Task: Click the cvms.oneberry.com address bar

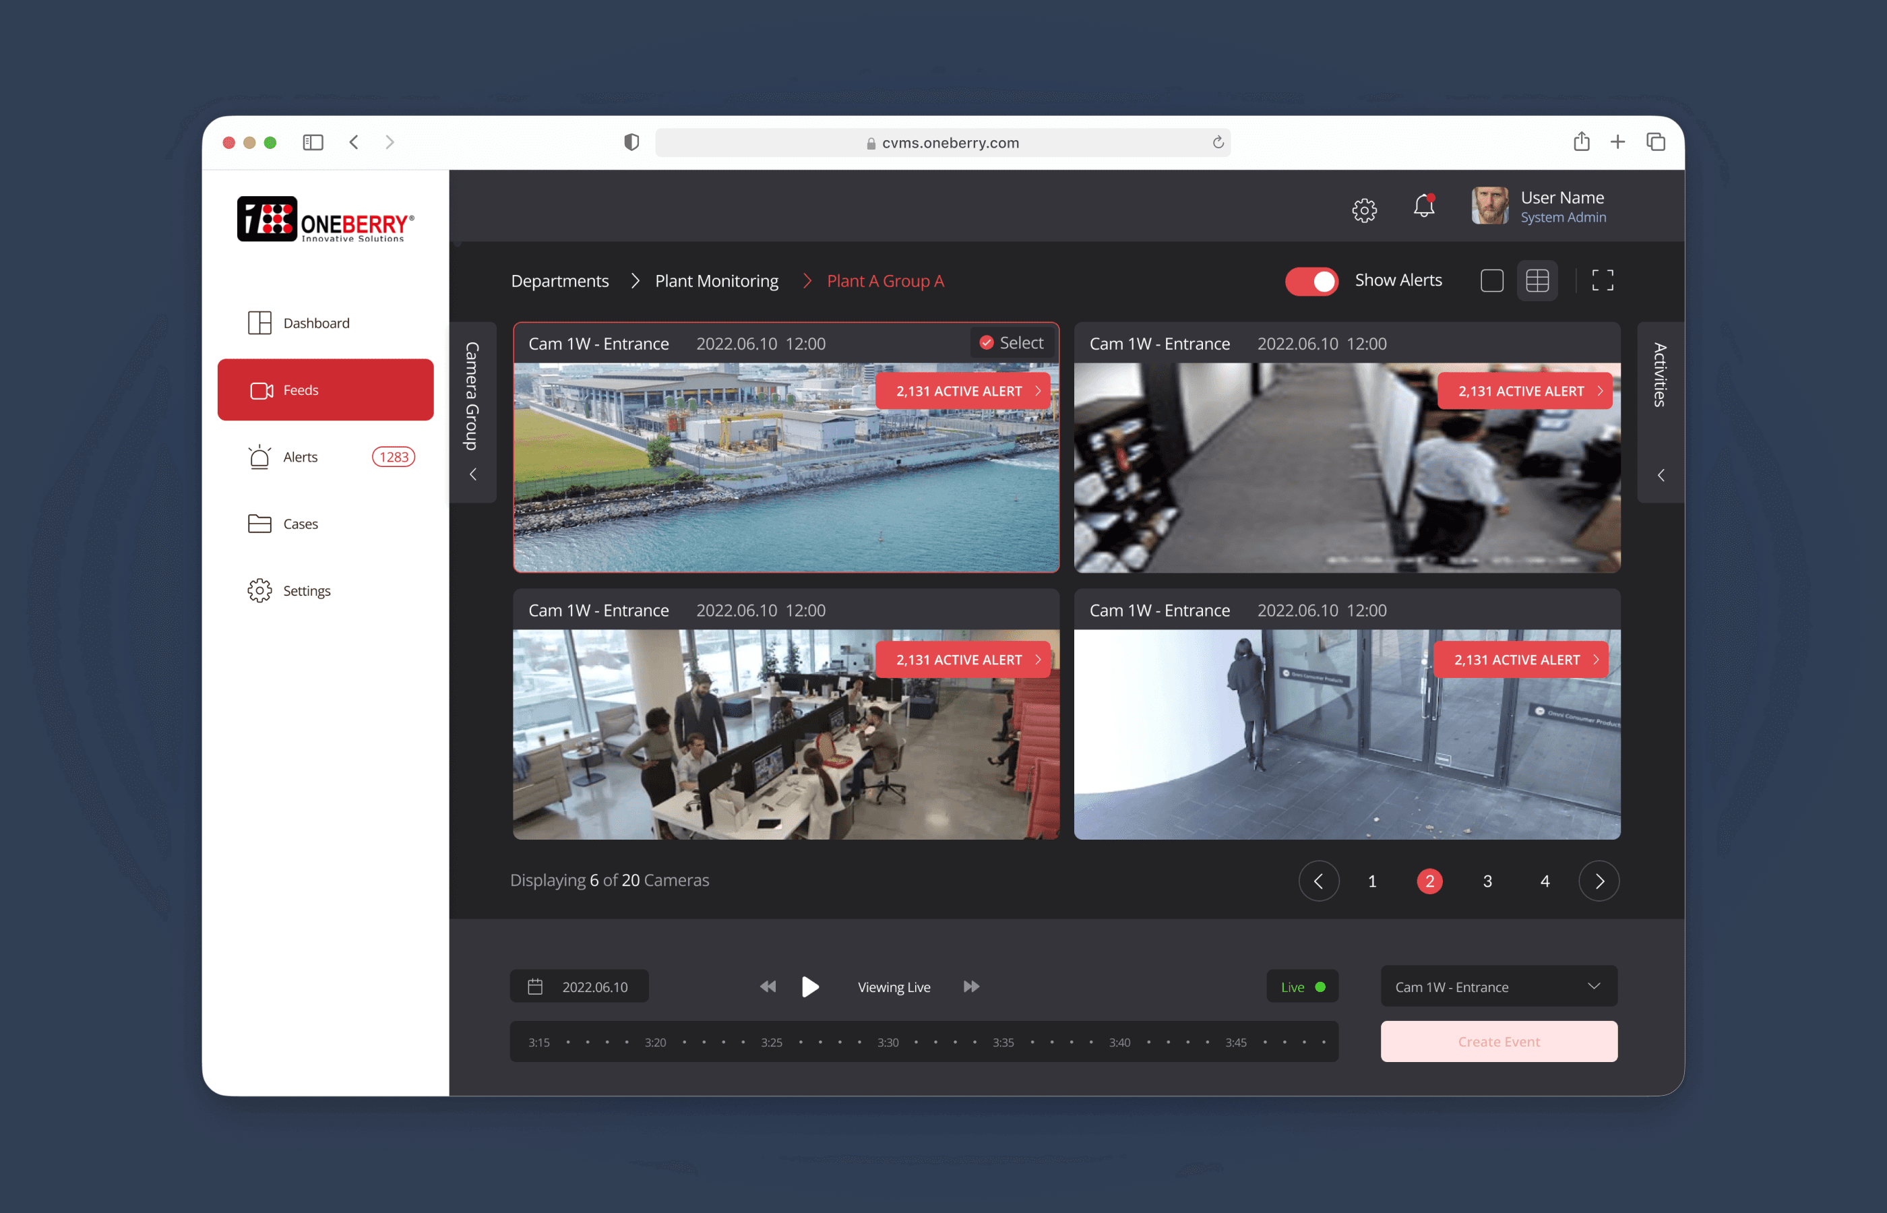Action: (943, 143)
